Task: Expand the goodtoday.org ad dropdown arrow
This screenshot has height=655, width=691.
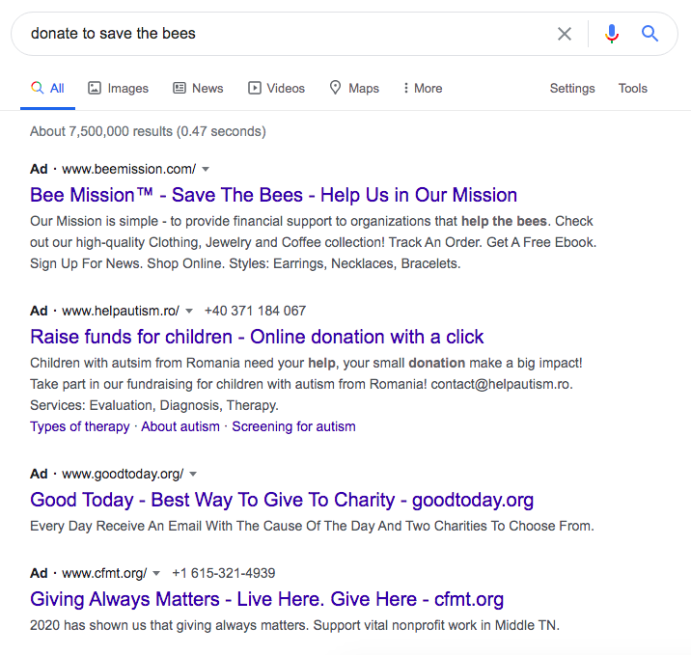Action: tap(193, 474)
